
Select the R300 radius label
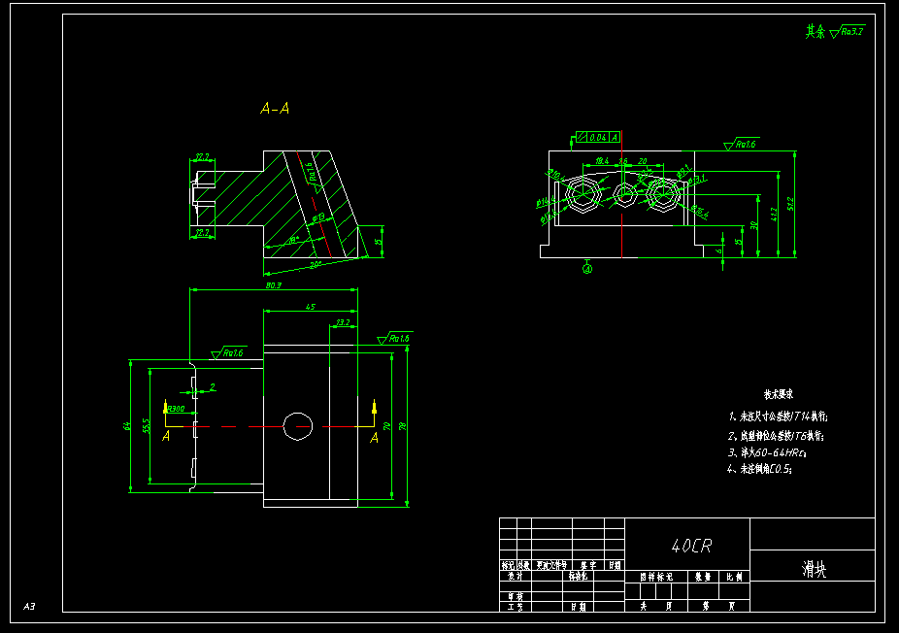(176, 409)
